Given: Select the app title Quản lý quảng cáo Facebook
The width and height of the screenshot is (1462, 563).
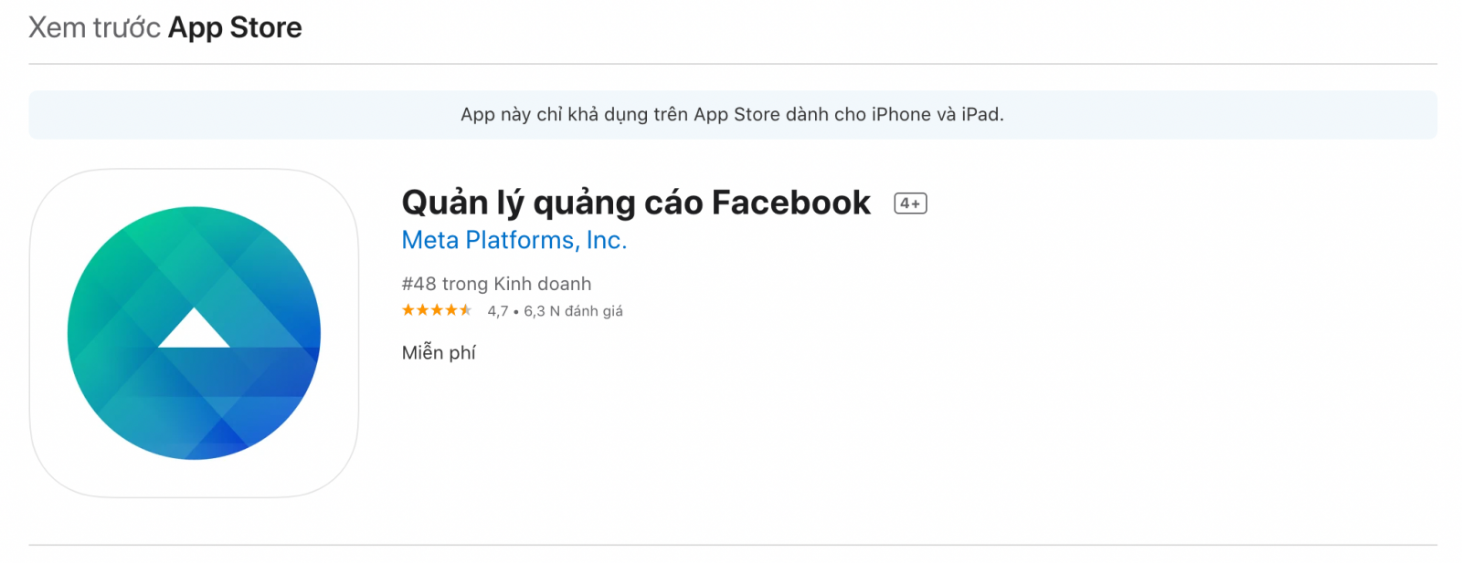Looking at the screenshot, I should [636, 203].
